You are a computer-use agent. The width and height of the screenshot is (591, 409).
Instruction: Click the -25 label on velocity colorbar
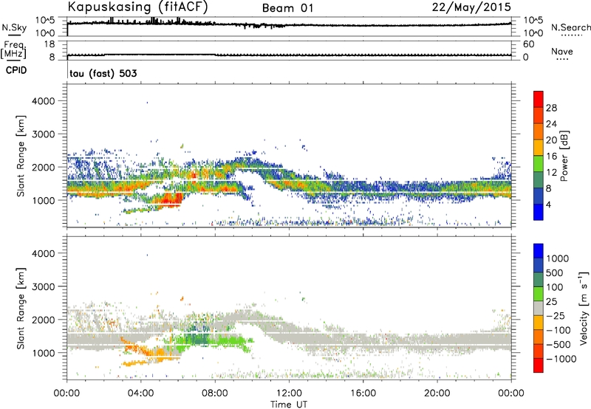556,315
